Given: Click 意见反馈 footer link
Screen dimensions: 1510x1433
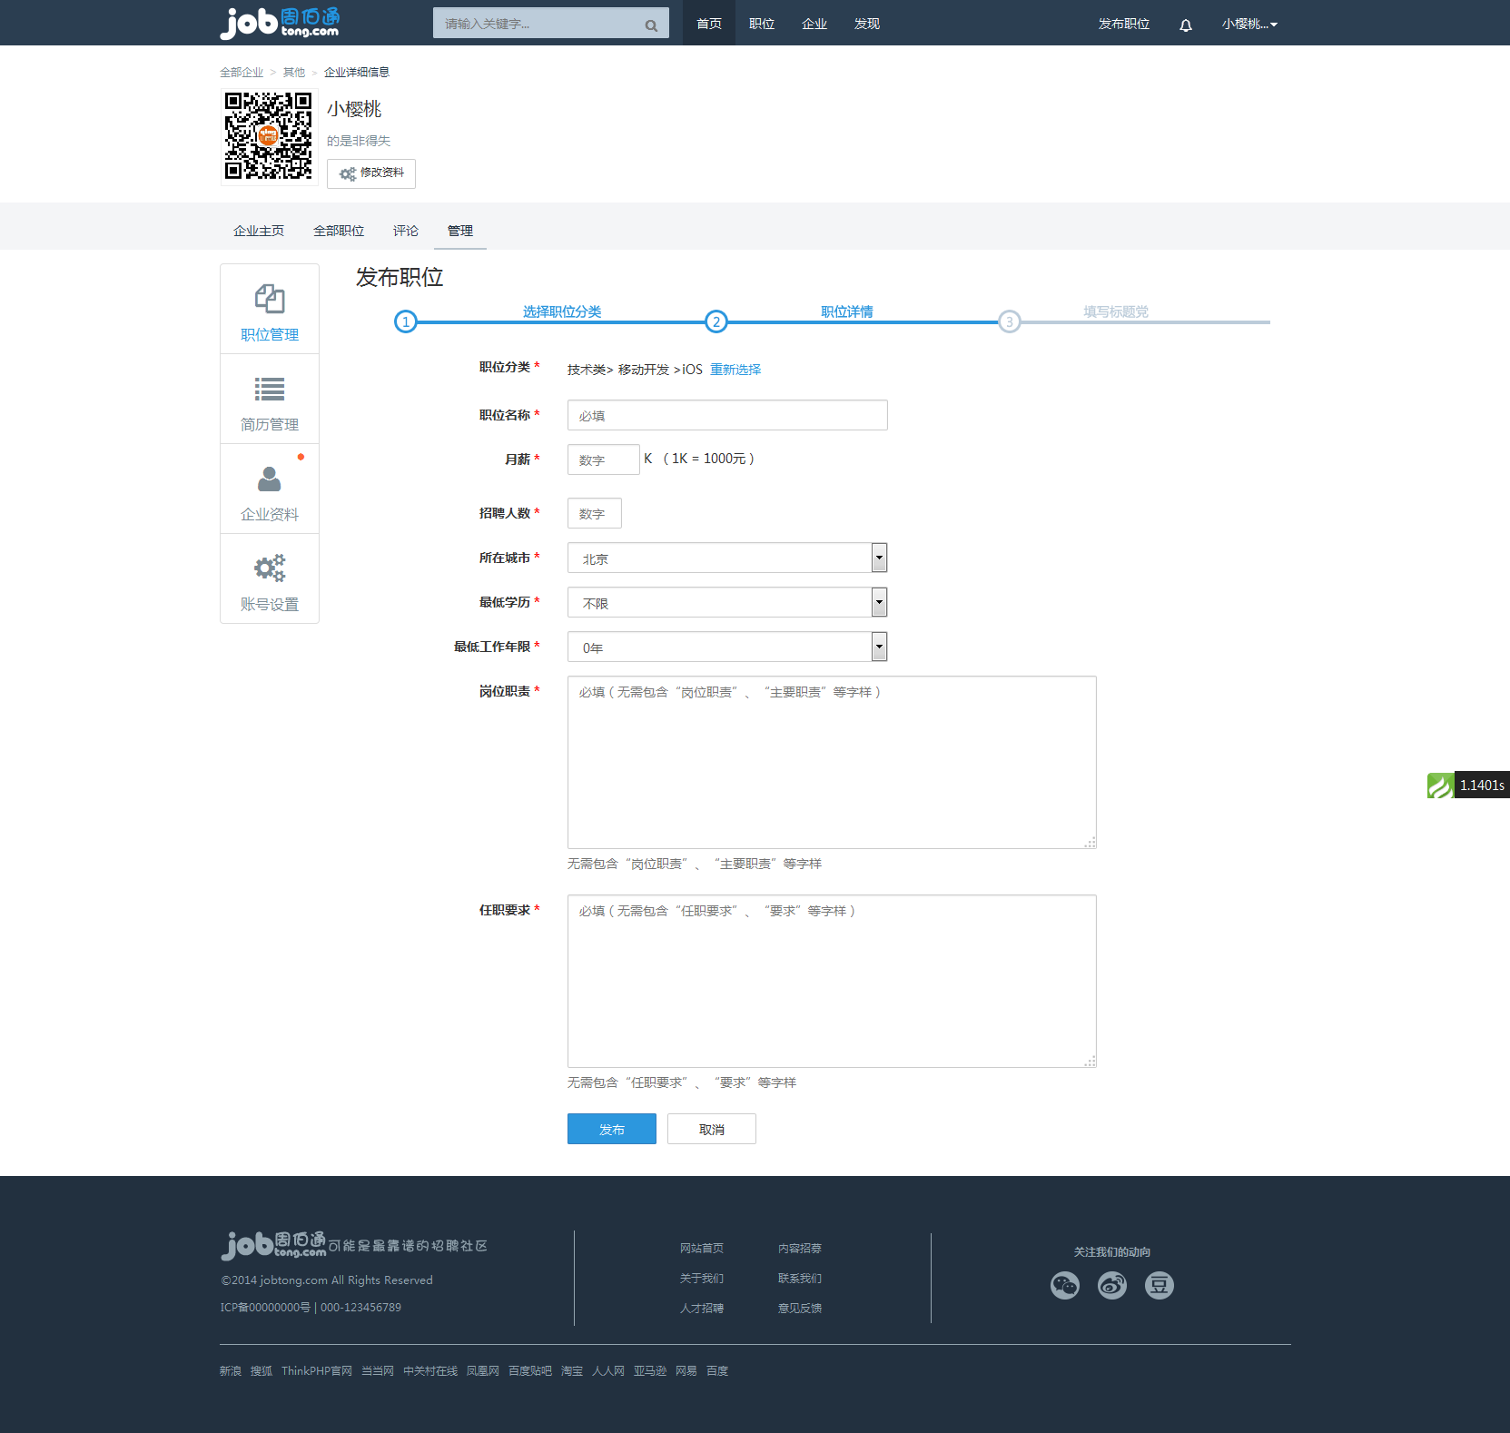Looking at the screenshot, I should [800, 1309].
